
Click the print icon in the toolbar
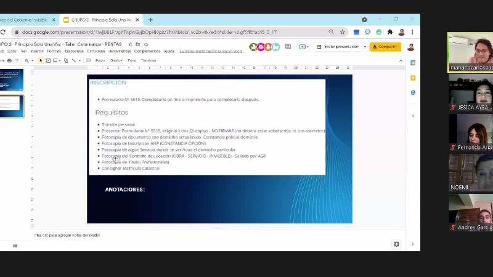[x=9, y=60]
